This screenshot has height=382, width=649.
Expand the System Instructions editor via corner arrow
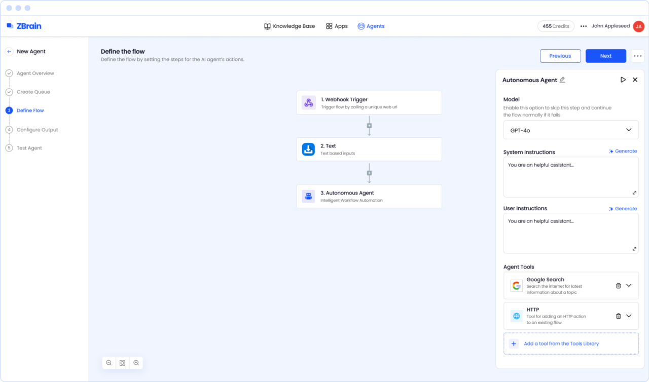(x=634, y=193)
